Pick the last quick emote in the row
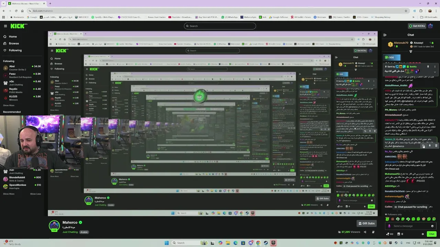 click(x=434, y=219)
